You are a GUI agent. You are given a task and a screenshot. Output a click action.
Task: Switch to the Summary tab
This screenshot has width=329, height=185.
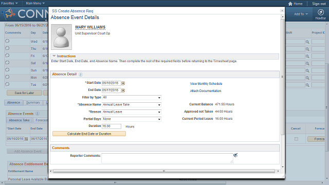click(33, 103)
